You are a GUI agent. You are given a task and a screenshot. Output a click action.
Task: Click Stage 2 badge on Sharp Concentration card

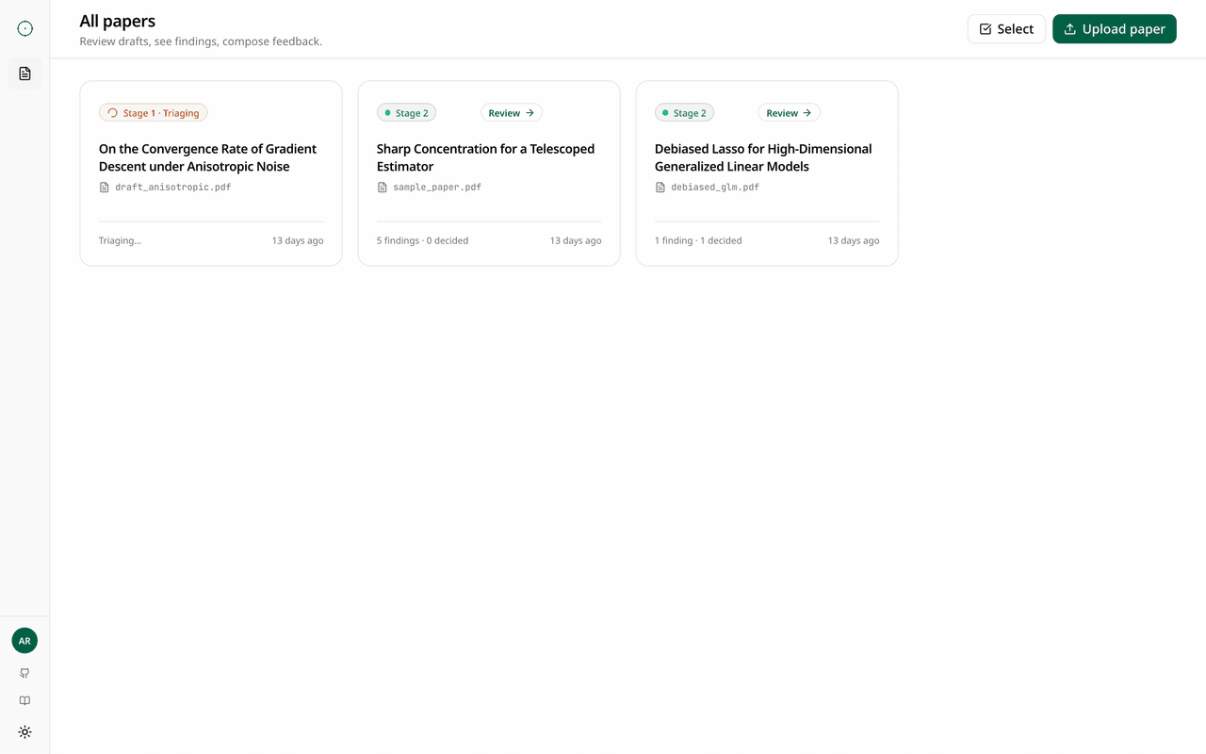coord(406,113)
